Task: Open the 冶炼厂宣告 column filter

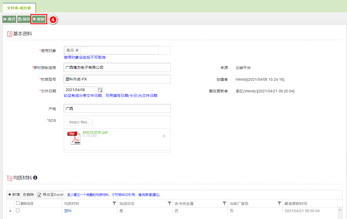Action: pyautogui.click(x=279, y=203)
